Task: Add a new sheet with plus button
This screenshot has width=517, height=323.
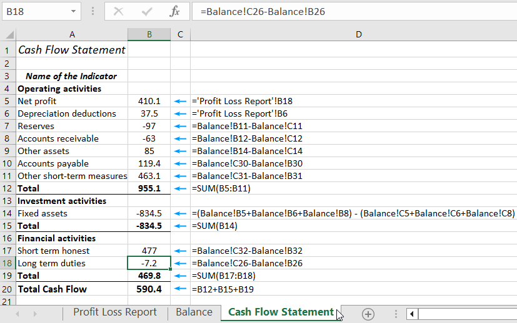Action: pos(368,314)
